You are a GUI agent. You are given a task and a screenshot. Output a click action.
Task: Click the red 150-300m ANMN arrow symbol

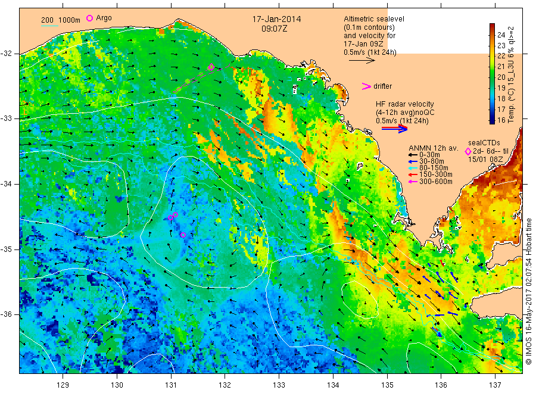(x=413, y=174)
